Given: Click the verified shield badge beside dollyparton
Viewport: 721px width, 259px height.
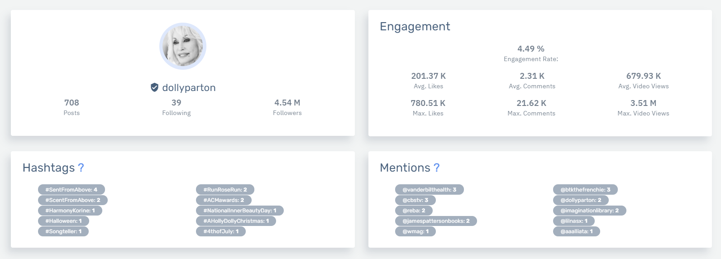Looking at the screenshot, I should (x=154, y=87).
